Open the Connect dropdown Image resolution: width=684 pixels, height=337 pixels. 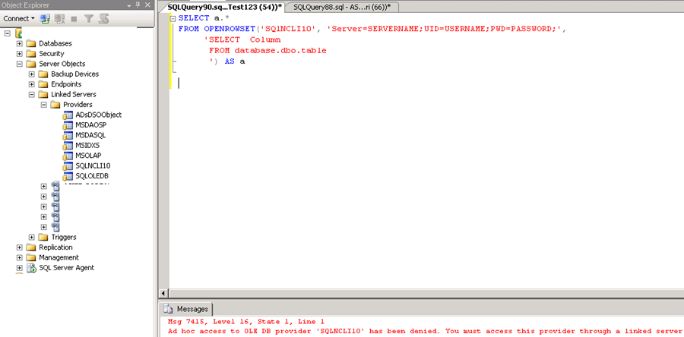point(20,18)
